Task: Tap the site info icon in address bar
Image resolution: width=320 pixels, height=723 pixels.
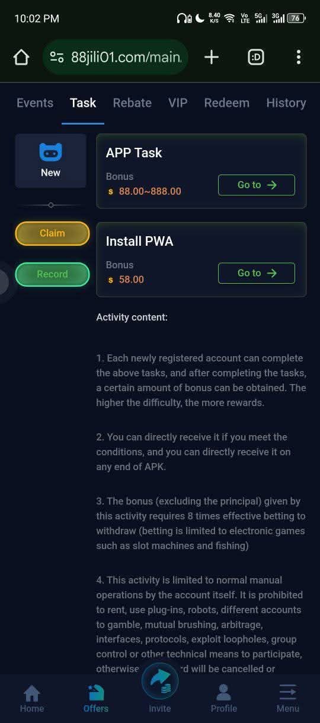Action: click(57, 57)
